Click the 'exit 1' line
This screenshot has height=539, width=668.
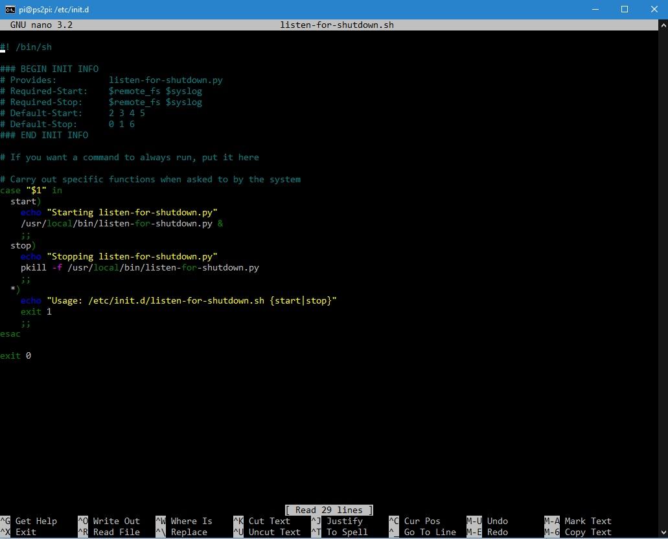coord(36,312)
